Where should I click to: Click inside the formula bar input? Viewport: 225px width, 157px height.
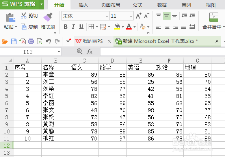pyautogui.click(x=162, y=52)
